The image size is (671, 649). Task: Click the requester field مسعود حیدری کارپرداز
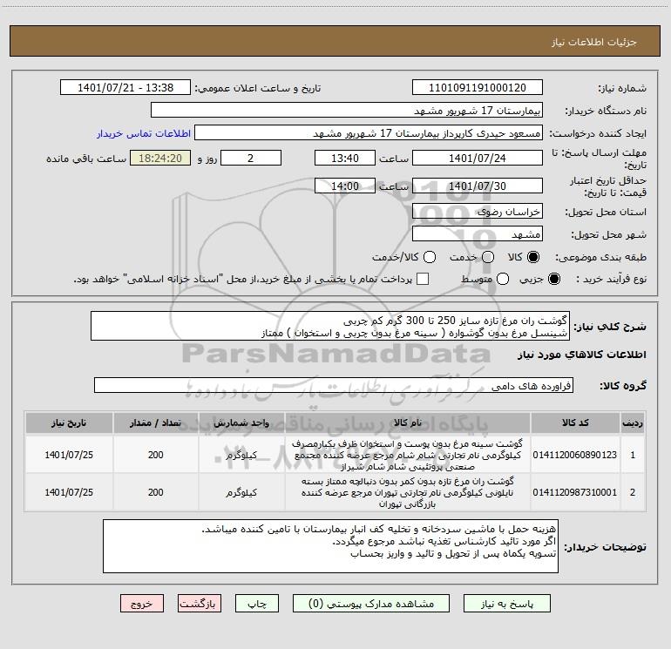(x=369, y=132)
